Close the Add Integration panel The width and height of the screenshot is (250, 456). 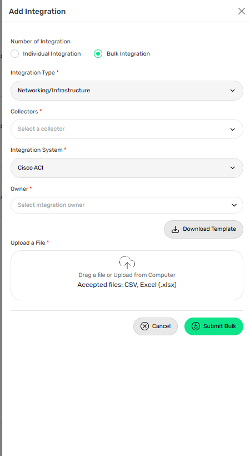point(241,11)
